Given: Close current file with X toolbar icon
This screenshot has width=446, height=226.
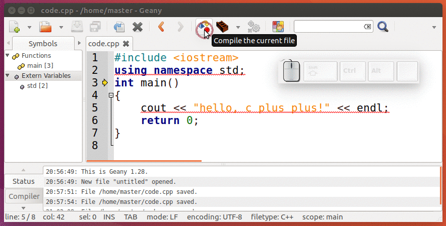Looking at the screenshot, I should pyautogui.click(x=138, y=27).
